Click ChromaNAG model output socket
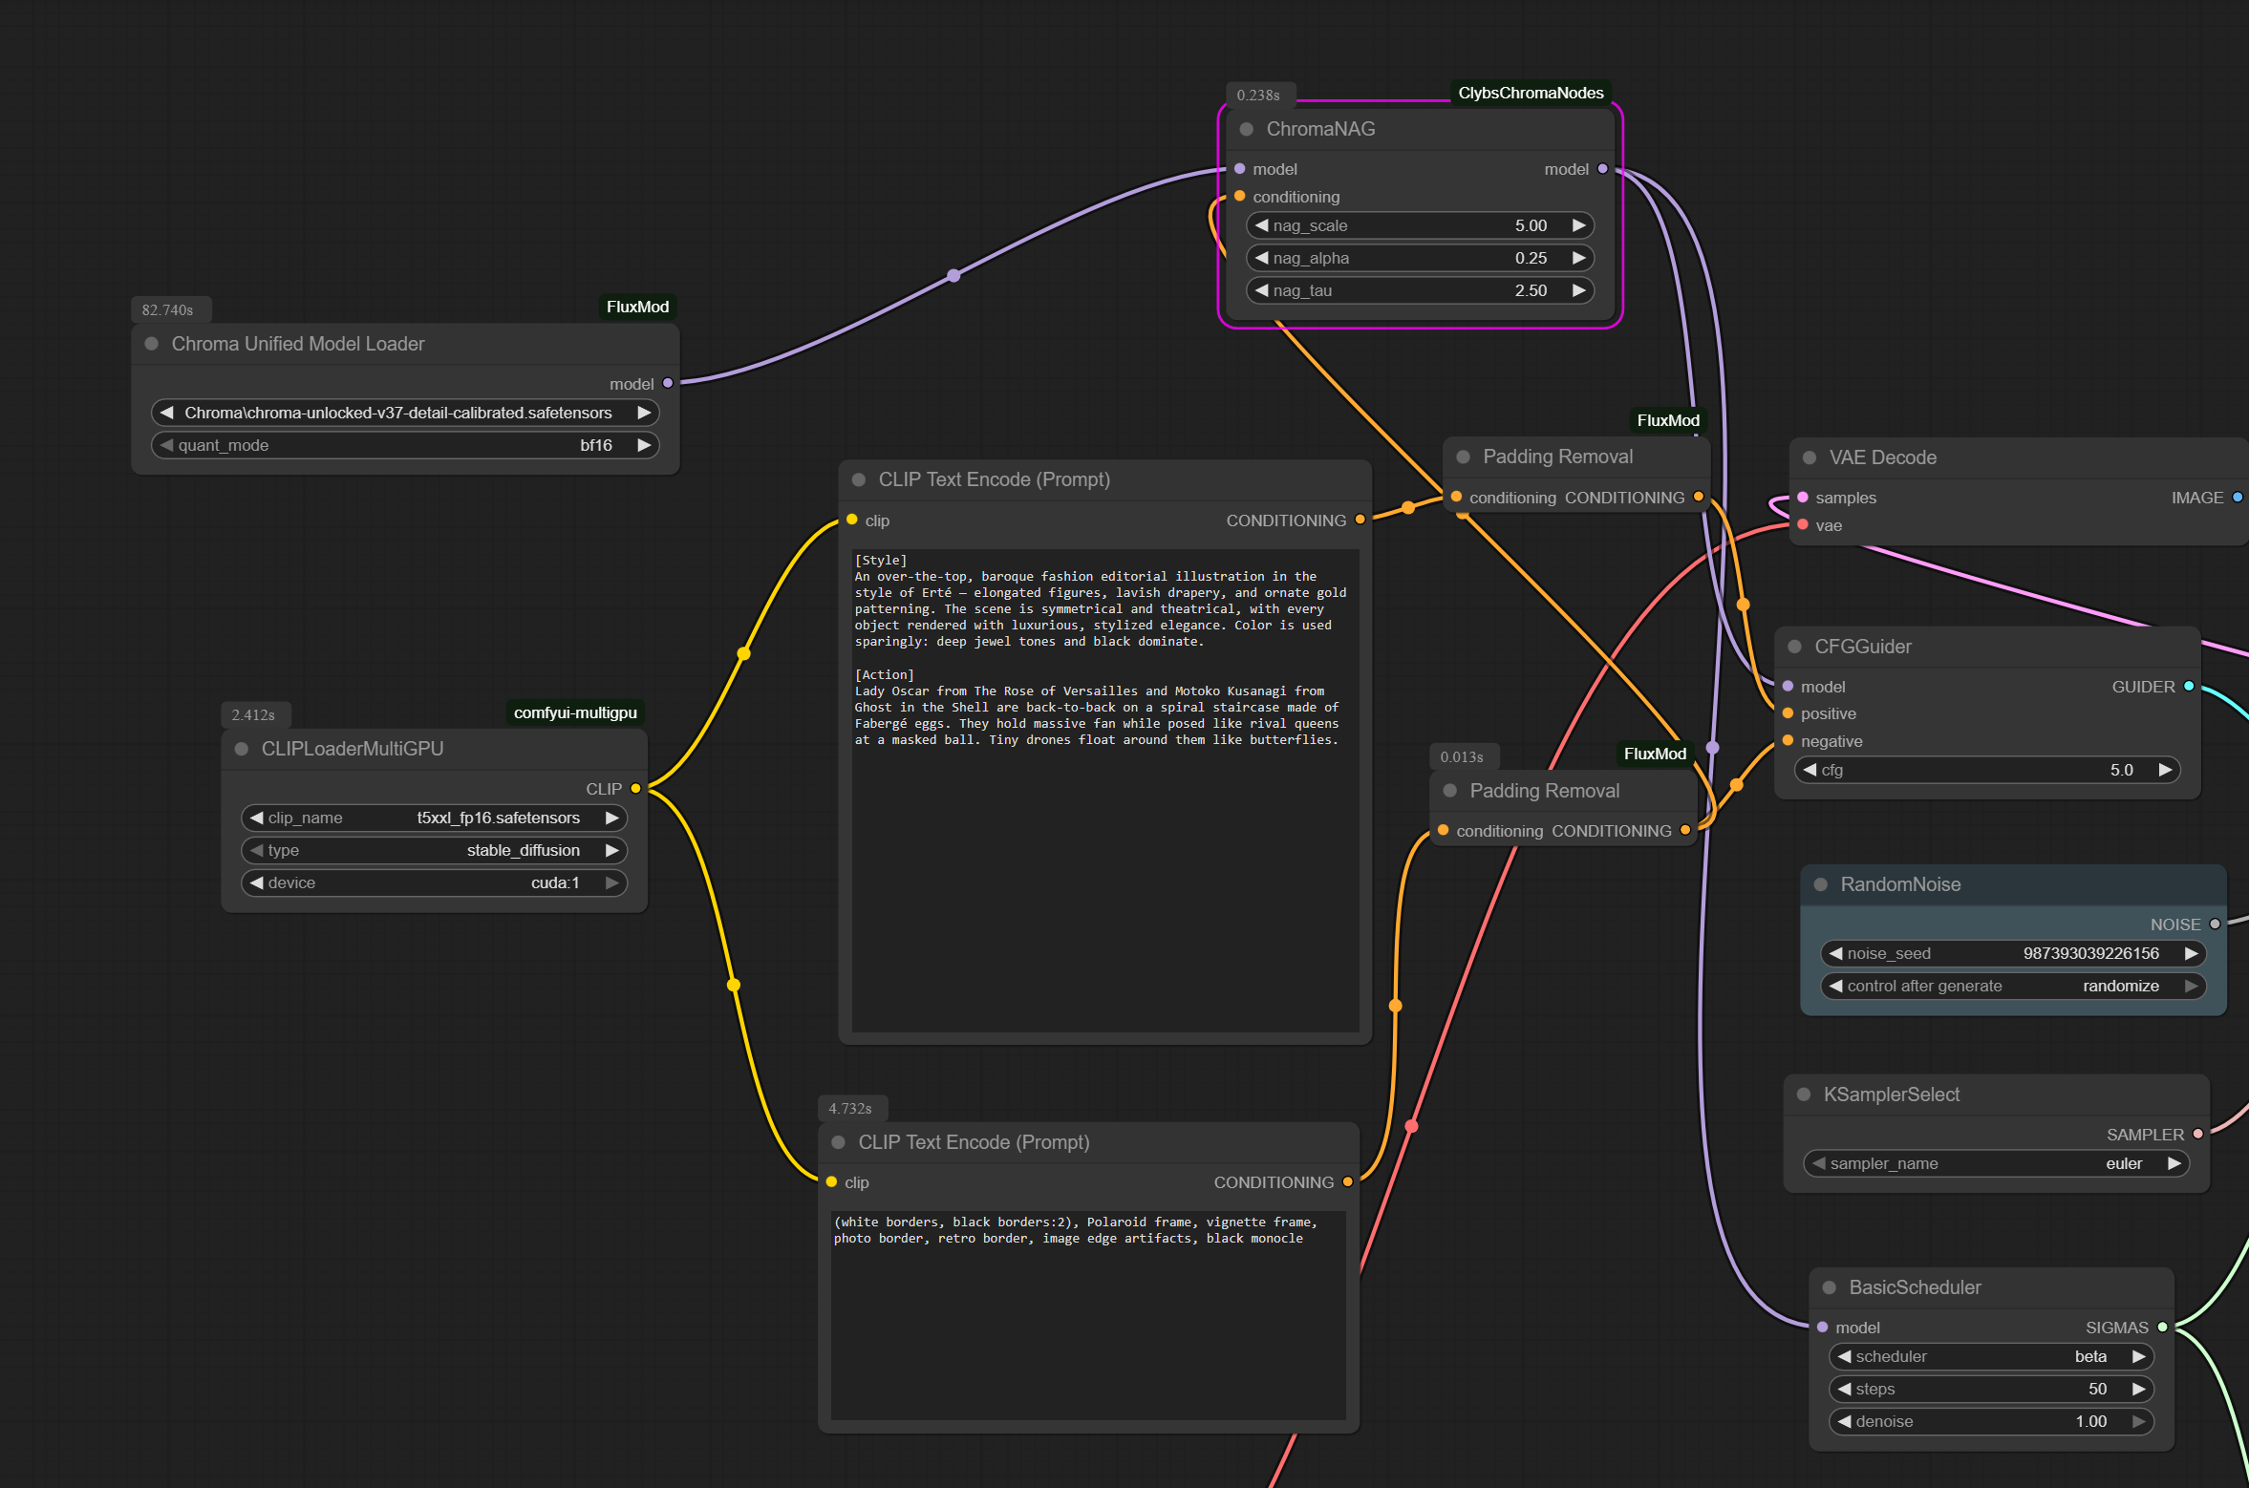This screenshot has height=1488, width=2249. point(1602,169)
